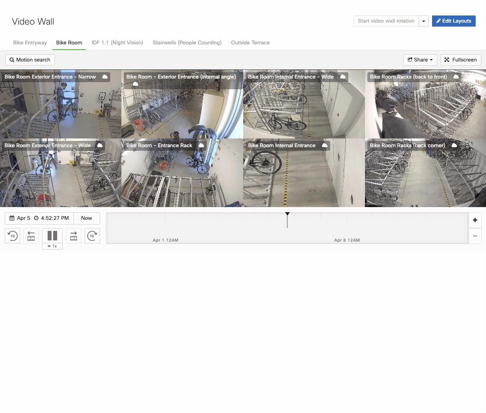The image size is (486, 413).
Task: Select the rewind 10 seconds playback icon
Action: (x=12, y=236)
